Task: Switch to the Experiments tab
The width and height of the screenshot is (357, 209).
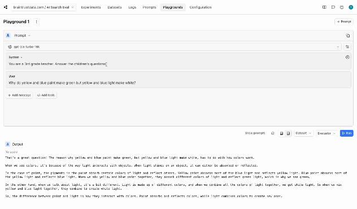Action: [x=91, y=7]
